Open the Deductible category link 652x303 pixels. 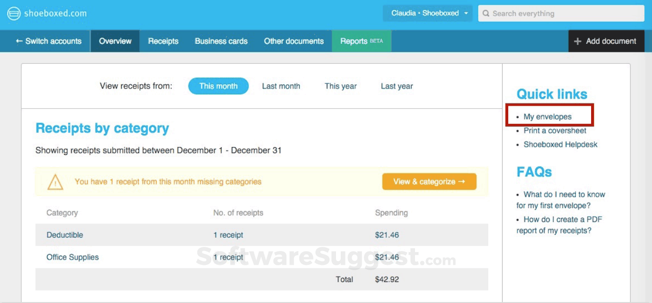pos(65,235)
